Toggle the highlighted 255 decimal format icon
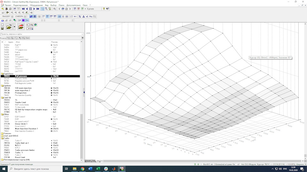307x172 pixels. coord(59,17)
